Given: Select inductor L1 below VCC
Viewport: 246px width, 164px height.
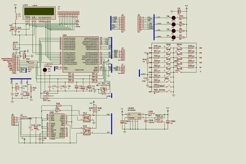Looking at the screenshot, I should point(16,16).
